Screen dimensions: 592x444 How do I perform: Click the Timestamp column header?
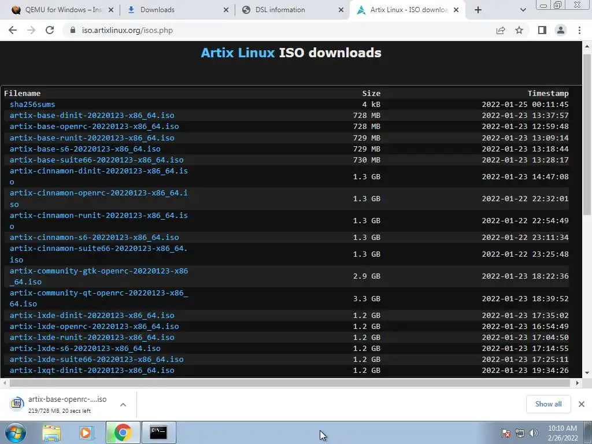[548, 93]
